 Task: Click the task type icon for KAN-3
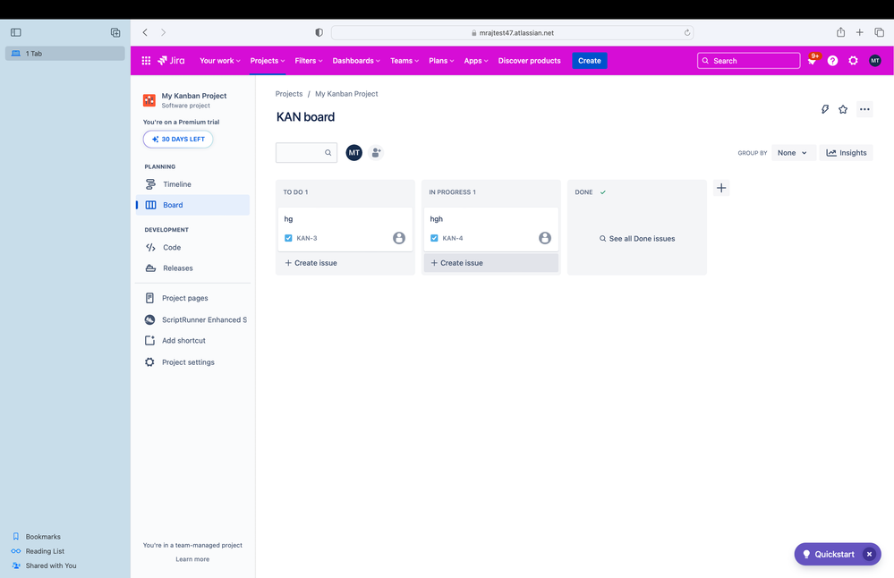click(x=288, y=238)
